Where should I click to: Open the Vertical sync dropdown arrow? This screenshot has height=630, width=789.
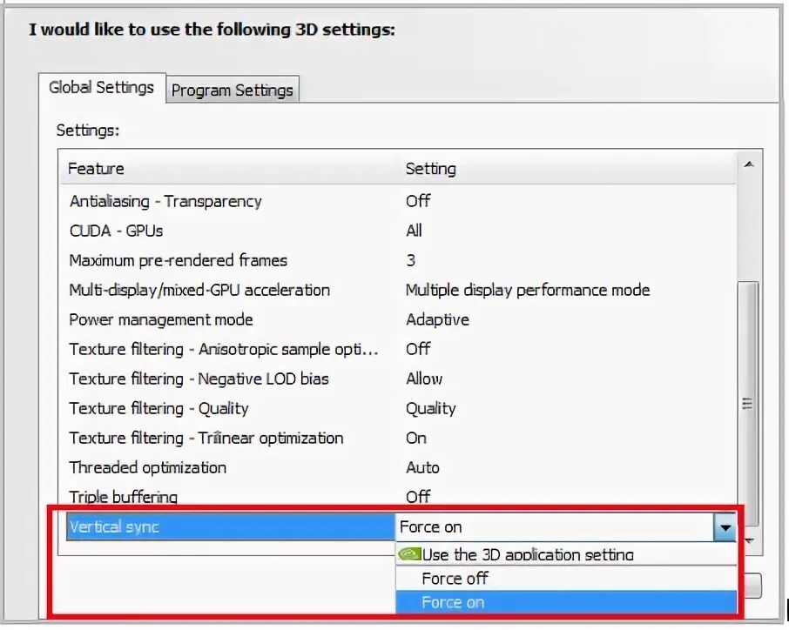coord(725,526)
